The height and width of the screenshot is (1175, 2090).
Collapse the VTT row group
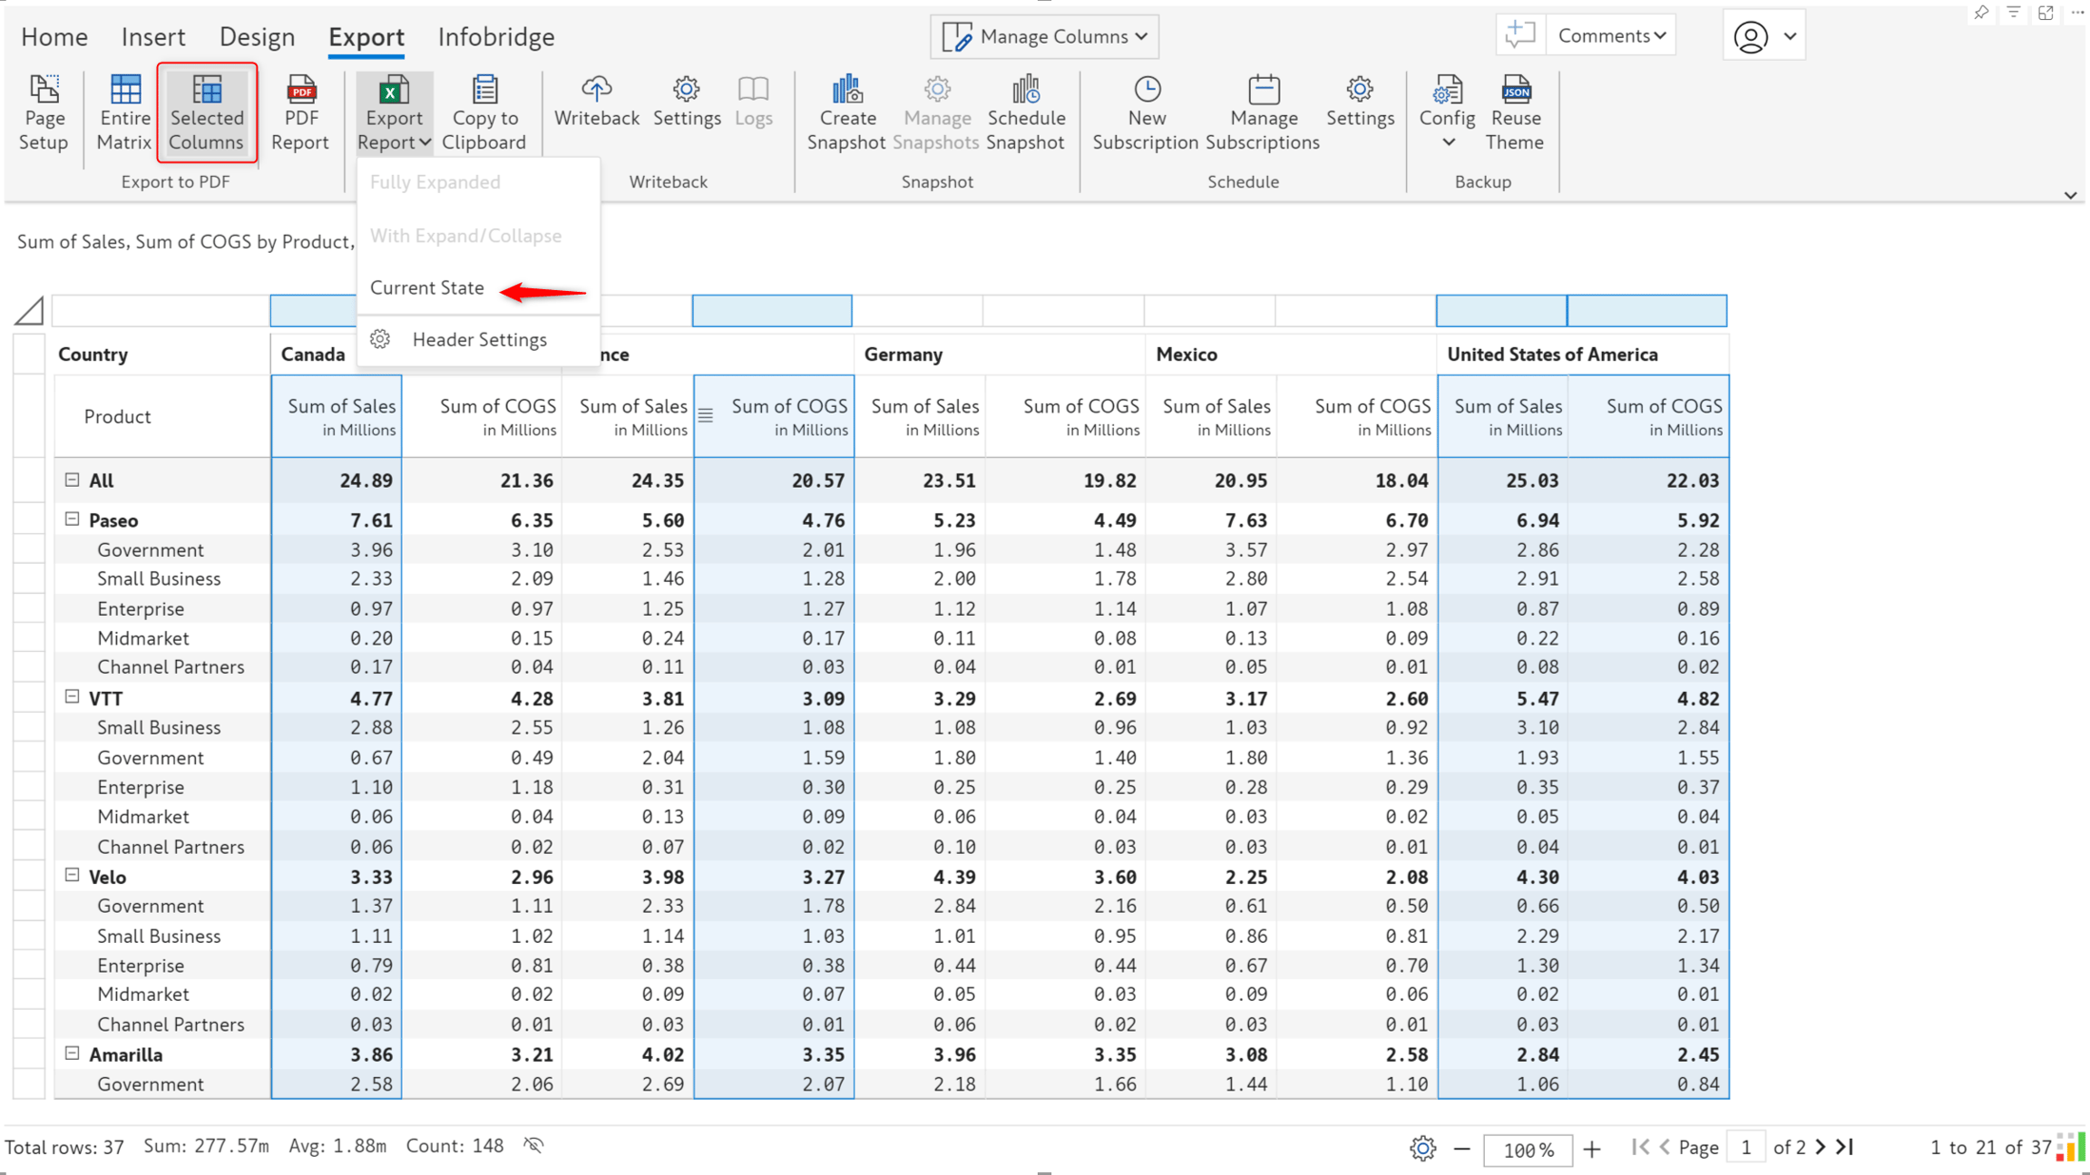tap(73, 697)
